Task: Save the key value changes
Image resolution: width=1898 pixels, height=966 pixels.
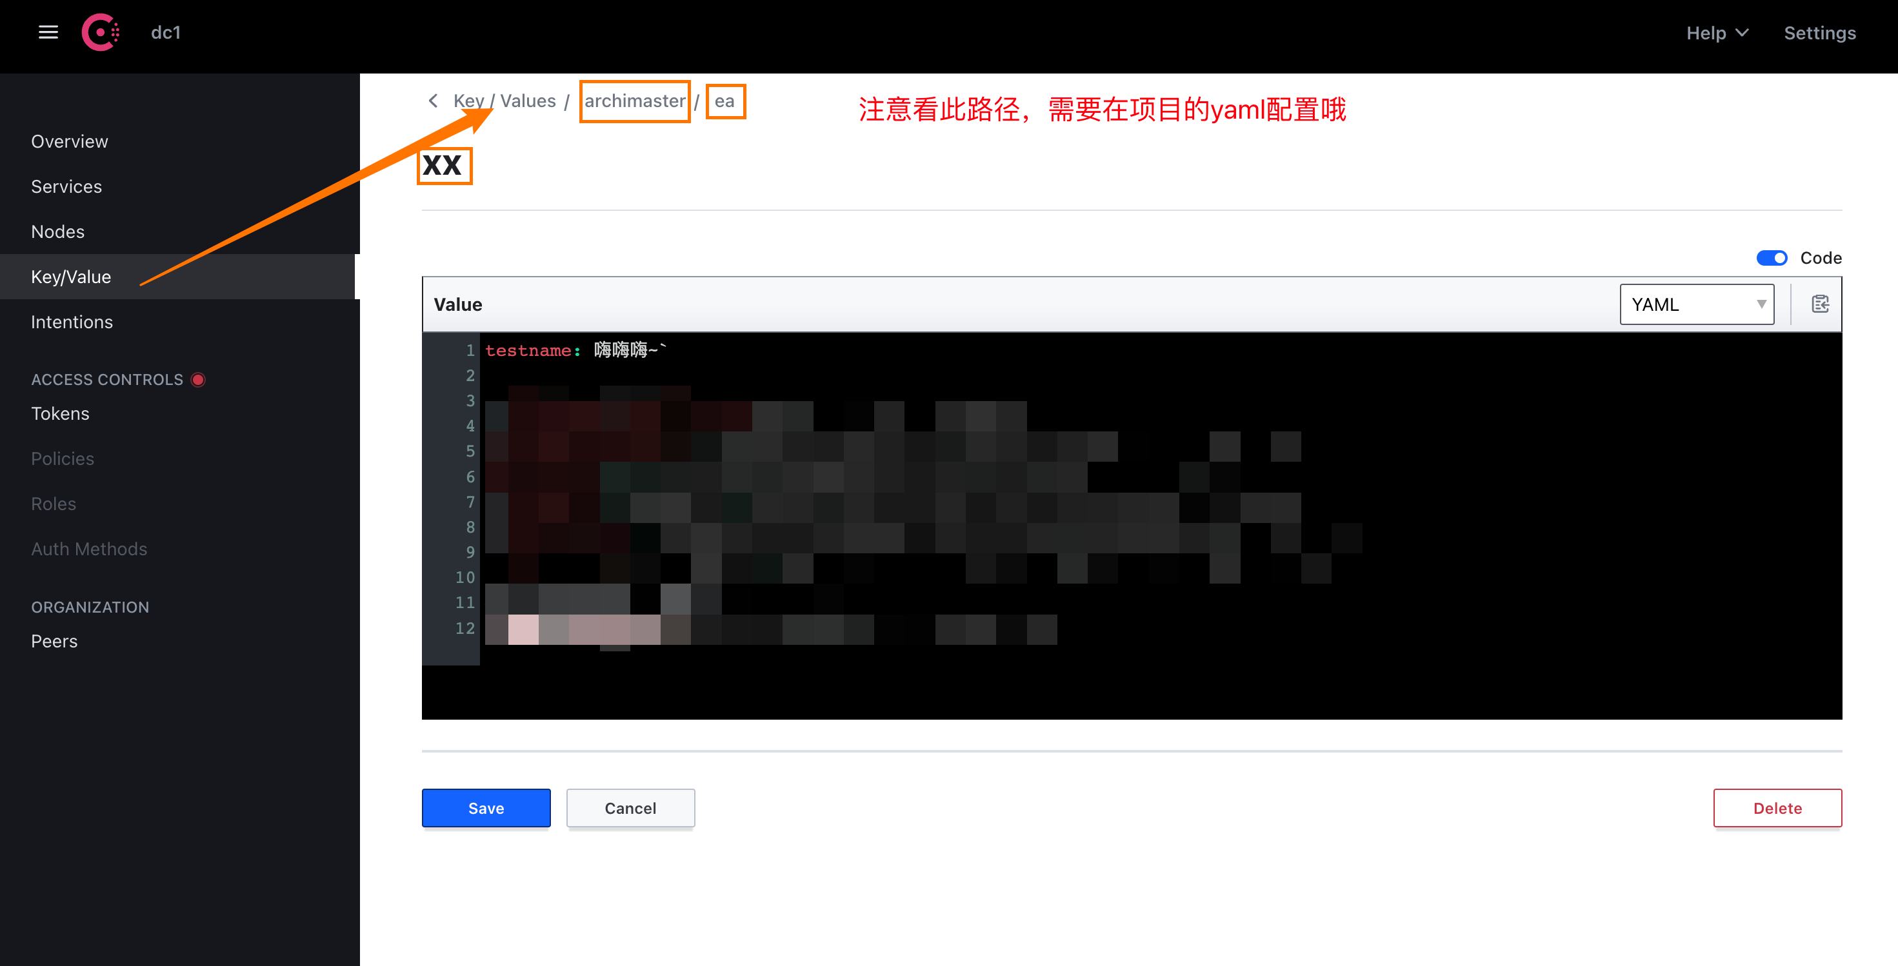Action: click(486, 808)
